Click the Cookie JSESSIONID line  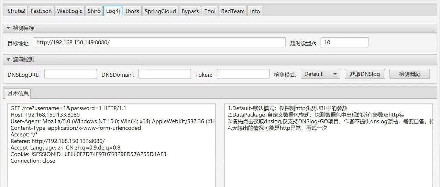pos(88,154)
